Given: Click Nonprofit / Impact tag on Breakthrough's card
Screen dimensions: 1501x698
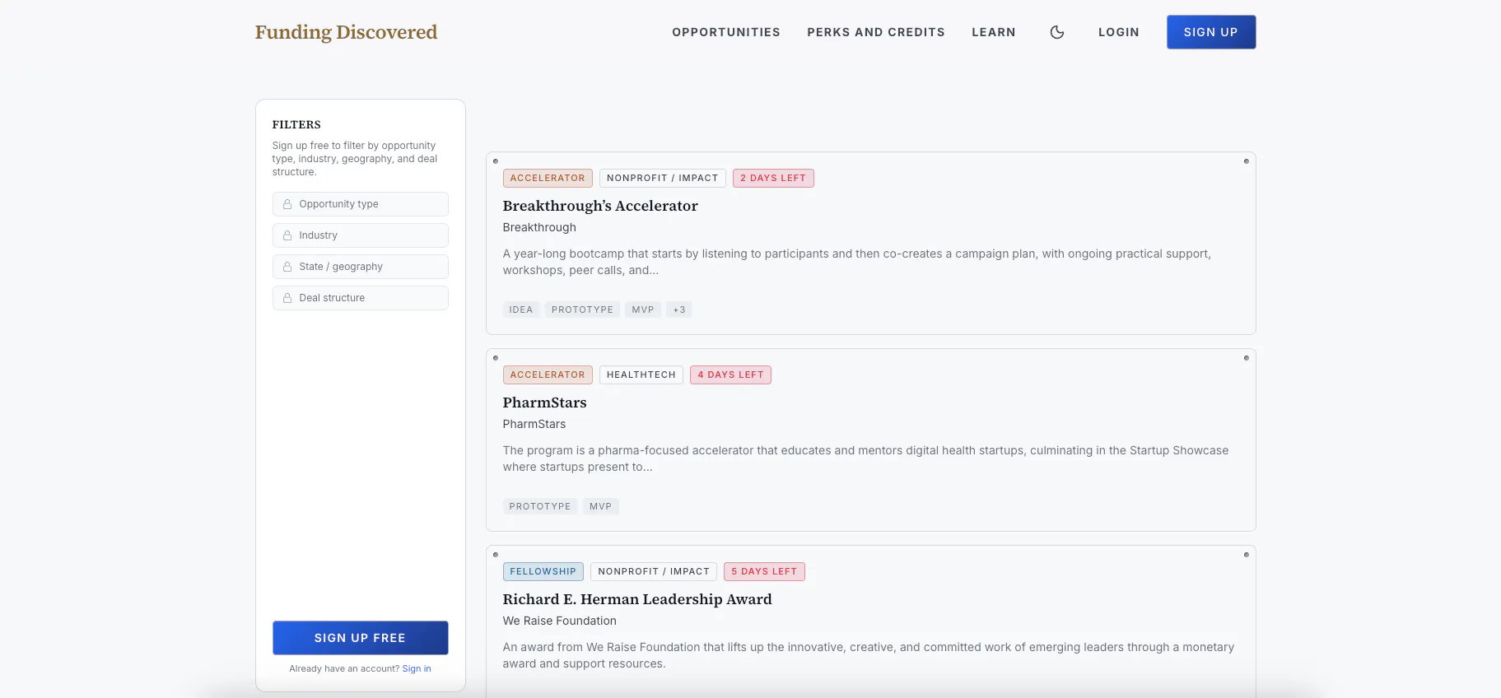Looking at the screenshot, I should tap(662, 178).
